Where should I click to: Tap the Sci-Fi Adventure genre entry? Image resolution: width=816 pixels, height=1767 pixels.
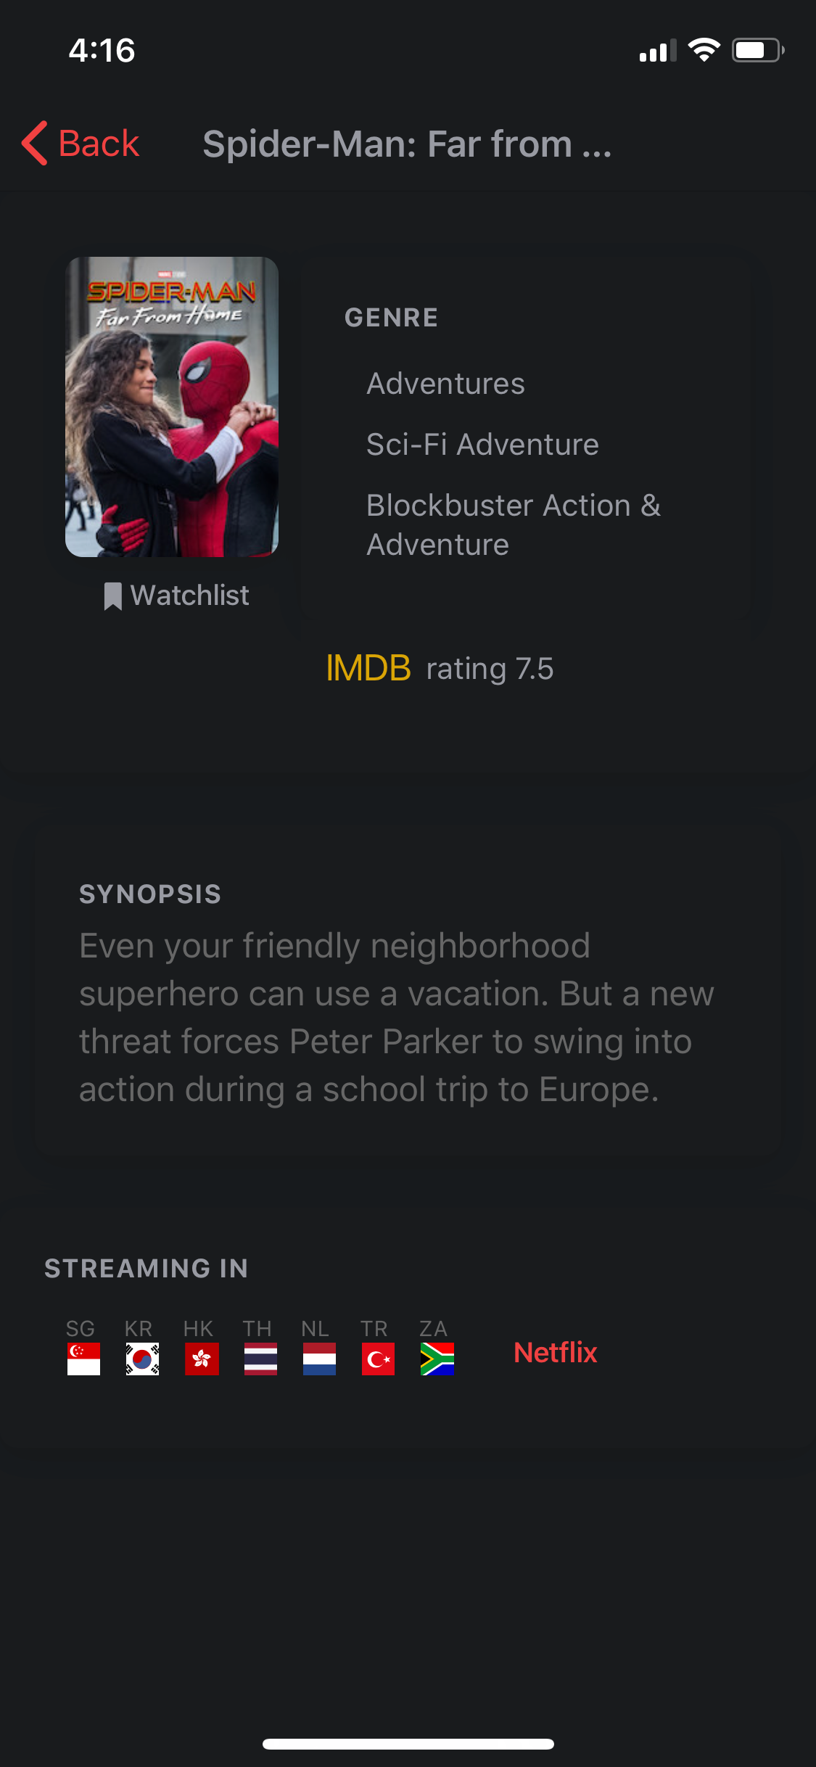click(482, 444)
